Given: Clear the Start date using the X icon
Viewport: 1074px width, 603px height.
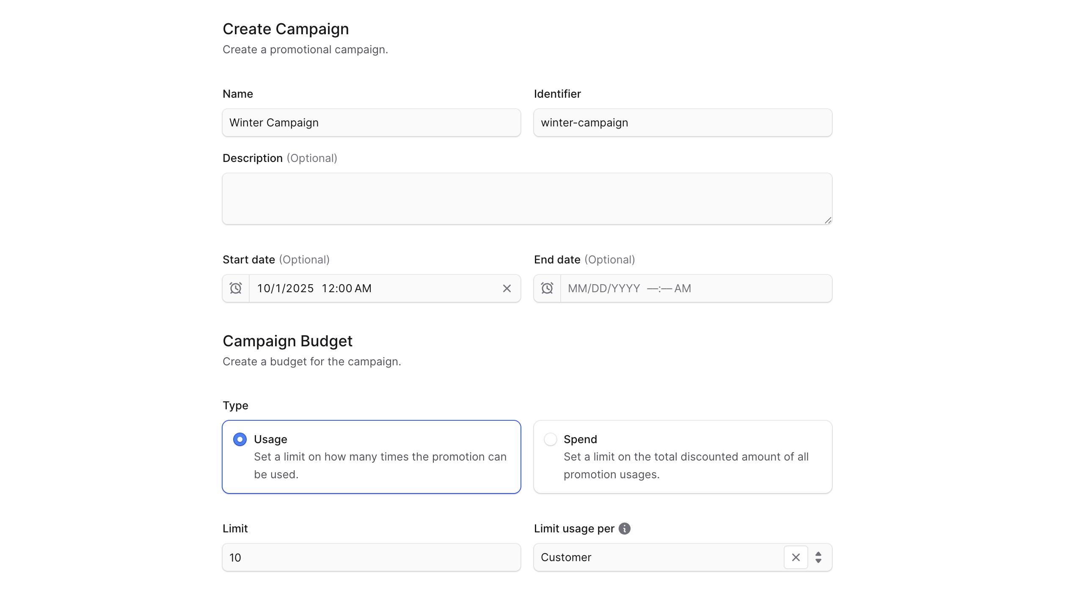Looking at the screenshot, I should 507,288.
